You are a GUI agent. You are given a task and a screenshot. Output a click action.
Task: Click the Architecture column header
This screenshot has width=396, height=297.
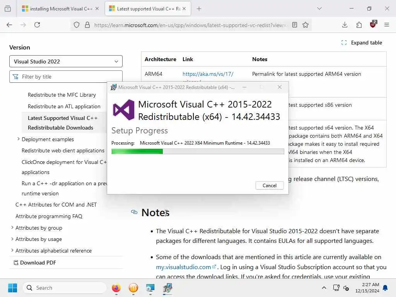(160, 59)
